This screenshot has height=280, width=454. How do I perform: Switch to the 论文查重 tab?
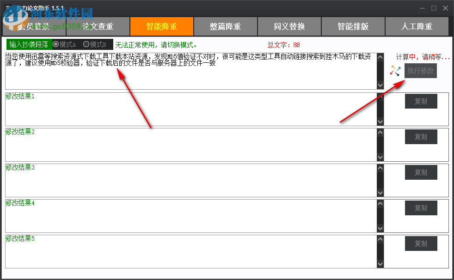[98, 27]
